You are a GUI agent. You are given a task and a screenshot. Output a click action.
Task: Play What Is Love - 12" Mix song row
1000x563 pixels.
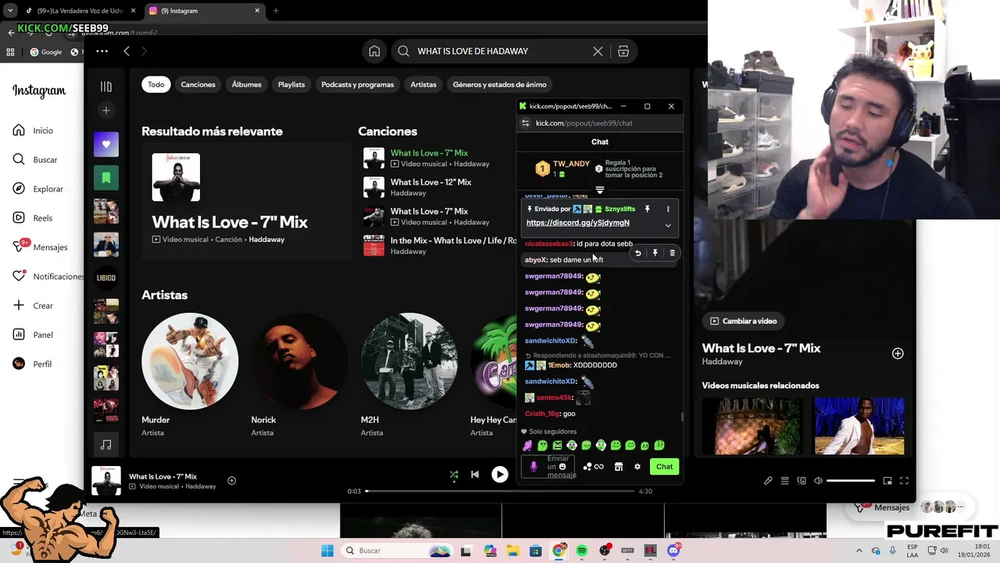click(x=437, y=188)
